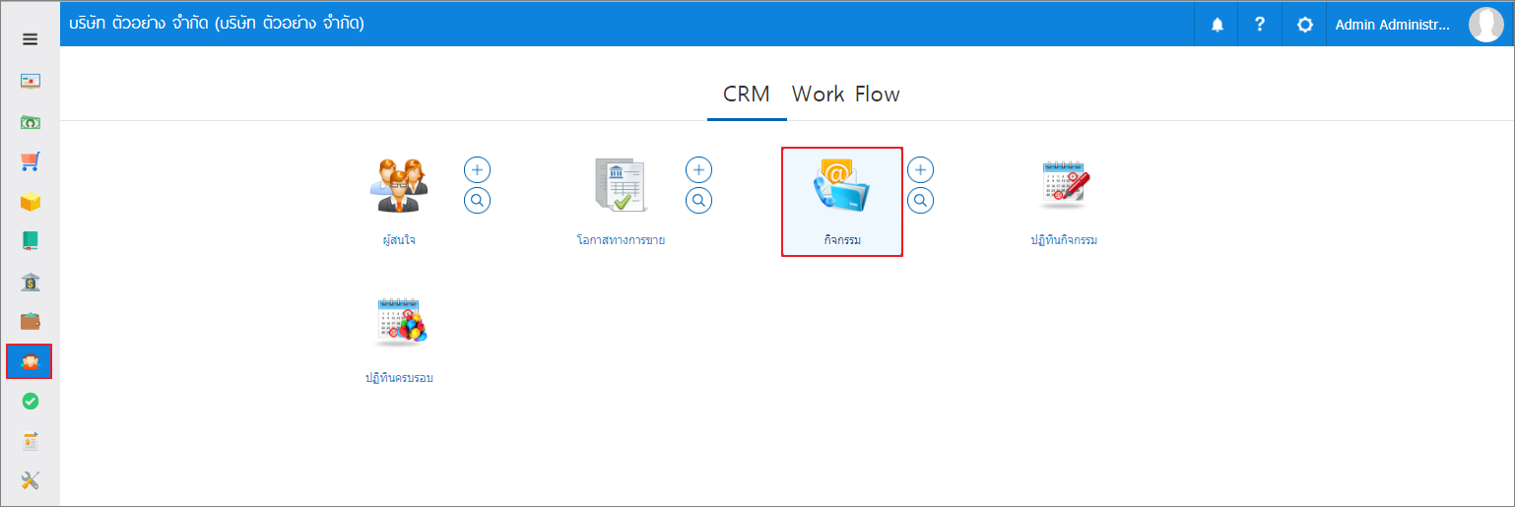Open ปฏิทินครบรอบ anniversary calendar
The image size is (1515, 507).
399,340
